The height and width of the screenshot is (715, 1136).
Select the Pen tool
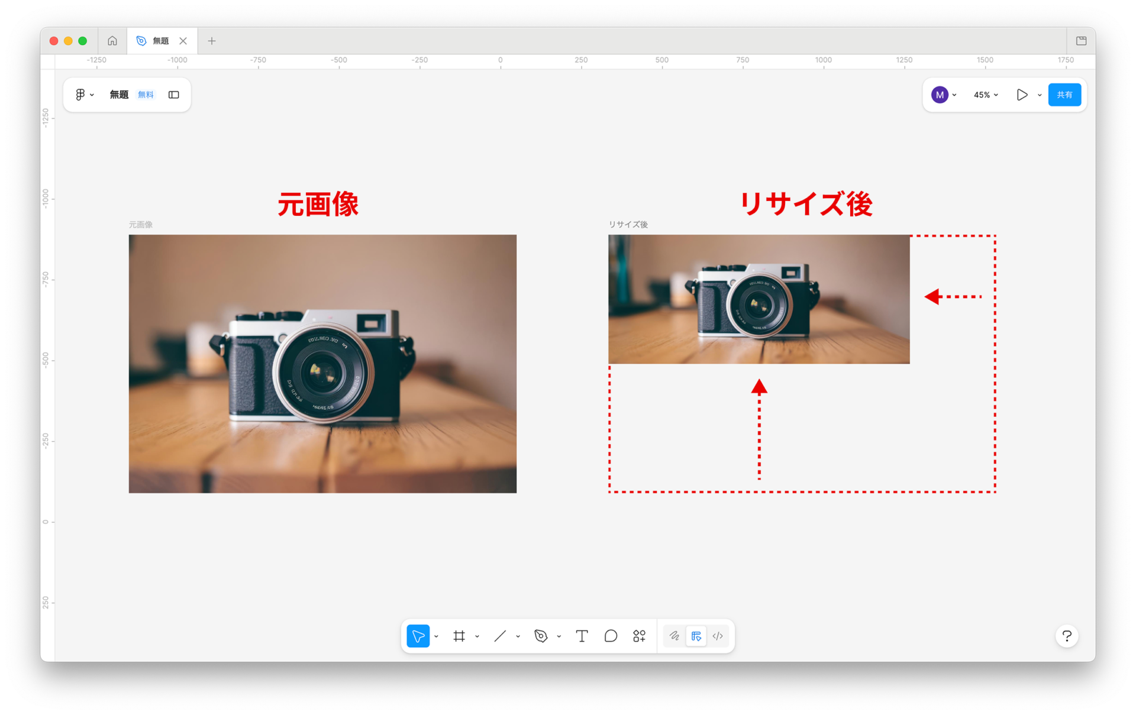[x=541, y=636]
